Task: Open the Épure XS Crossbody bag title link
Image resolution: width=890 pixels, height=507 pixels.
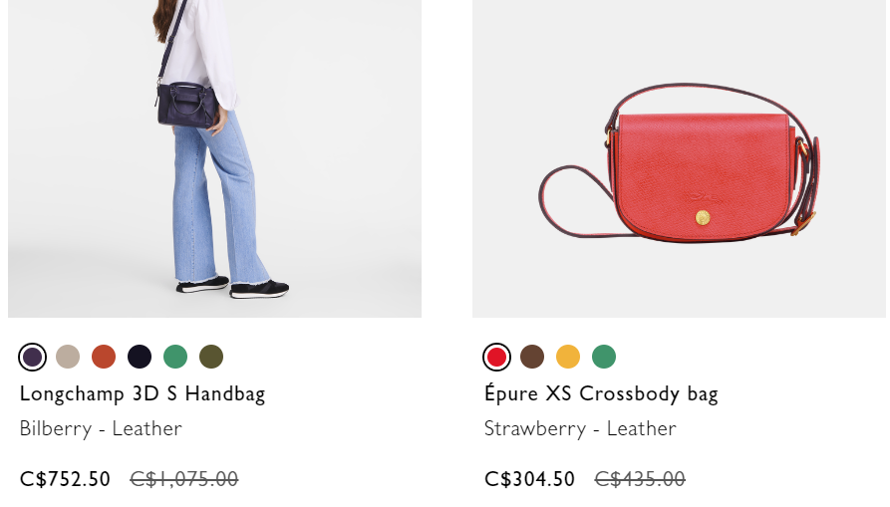Action: pos(601,394)
